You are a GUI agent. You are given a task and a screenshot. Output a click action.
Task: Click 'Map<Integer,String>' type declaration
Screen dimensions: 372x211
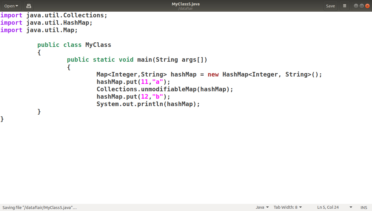132,75
